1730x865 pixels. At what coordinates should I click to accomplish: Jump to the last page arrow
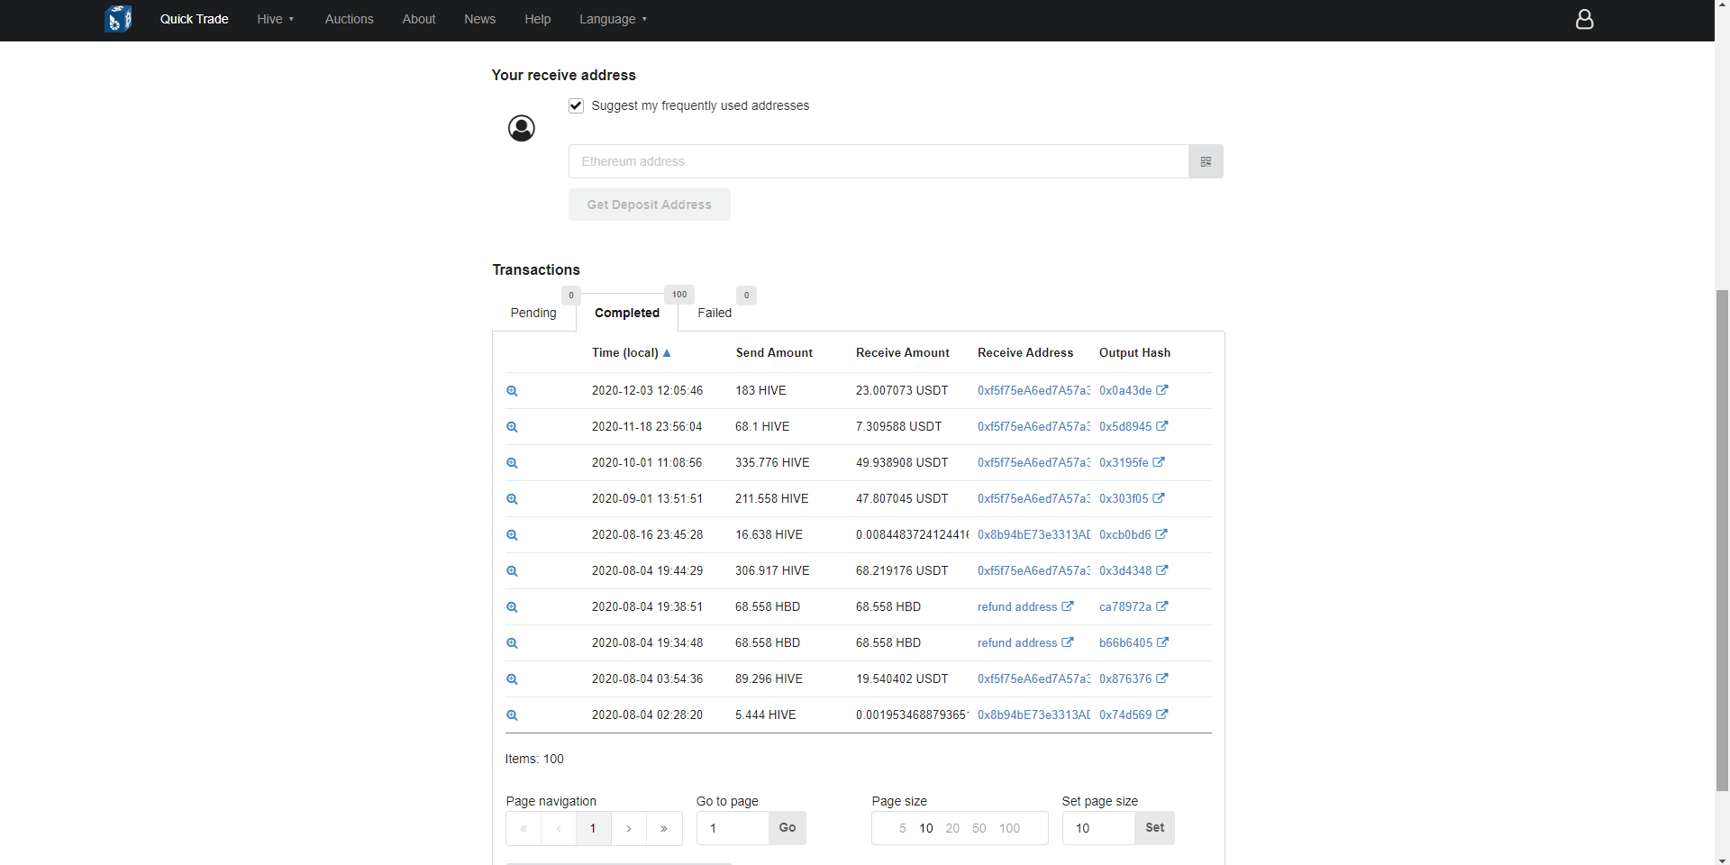(664, 828)
